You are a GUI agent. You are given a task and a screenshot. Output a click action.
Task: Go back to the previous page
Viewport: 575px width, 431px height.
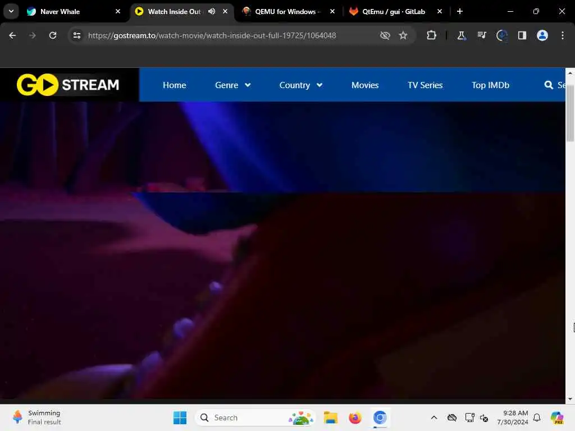point(12,35)
